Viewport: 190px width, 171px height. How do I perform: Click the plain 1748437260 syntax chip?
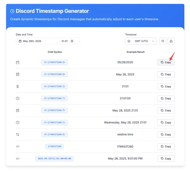pyautogui.click(x=54, y=147)
